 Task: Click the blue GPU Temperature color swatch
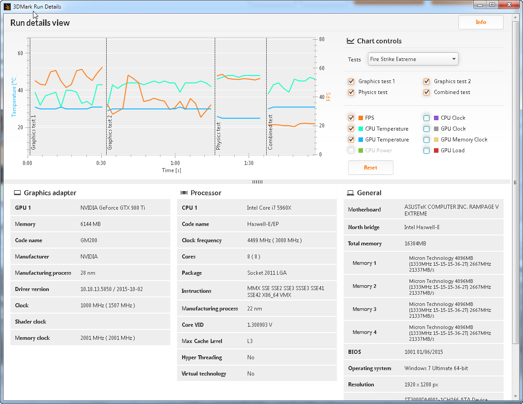click(x=361, y=140)
